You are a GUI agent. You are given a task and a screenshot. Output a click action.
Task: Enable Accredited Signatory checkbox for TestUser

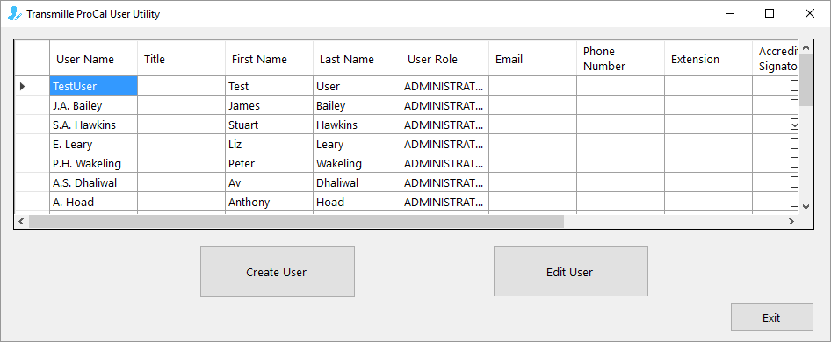pyautogui.click(x=794, y=85)
